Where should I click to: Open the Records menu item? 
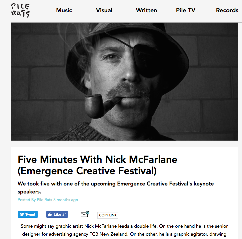pos(227,10)
